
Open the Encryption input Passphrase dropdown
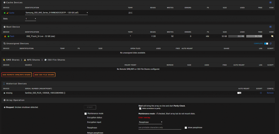[x=150, y=122]
